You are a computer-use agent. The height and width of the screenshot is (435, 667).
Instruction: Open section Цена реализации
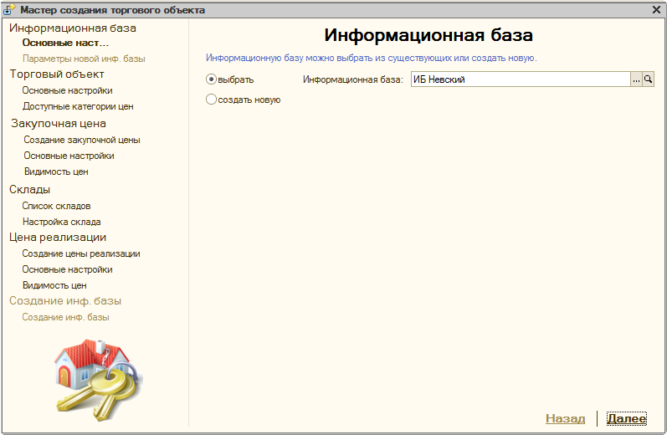point(58,238)
